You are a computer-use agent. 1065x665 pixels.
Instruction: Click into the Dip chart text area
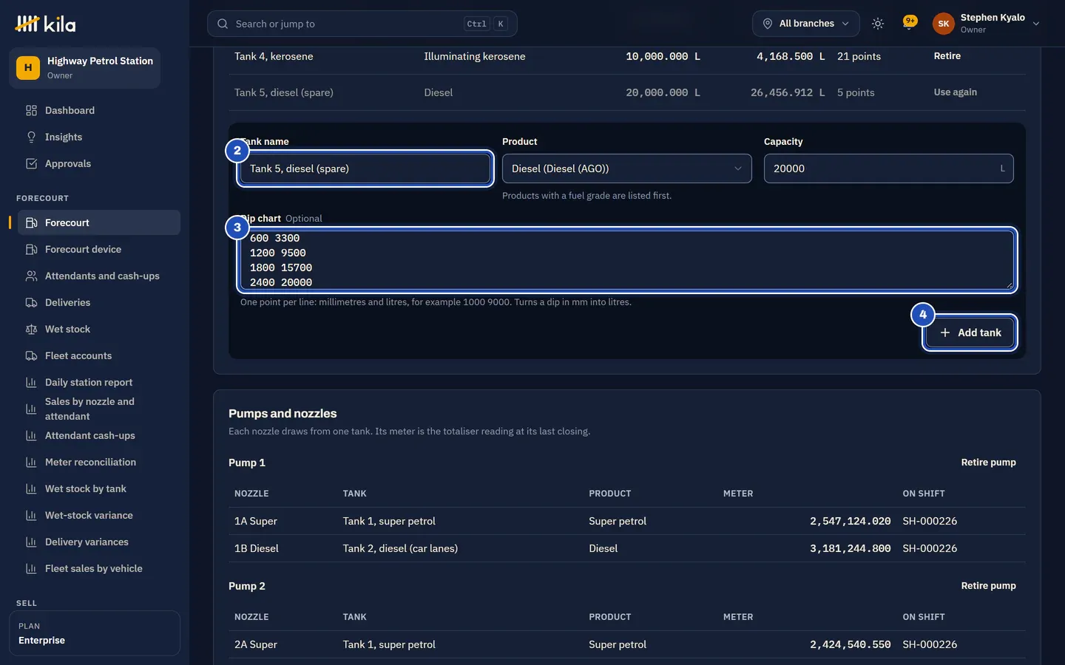(x=627, y=260)
